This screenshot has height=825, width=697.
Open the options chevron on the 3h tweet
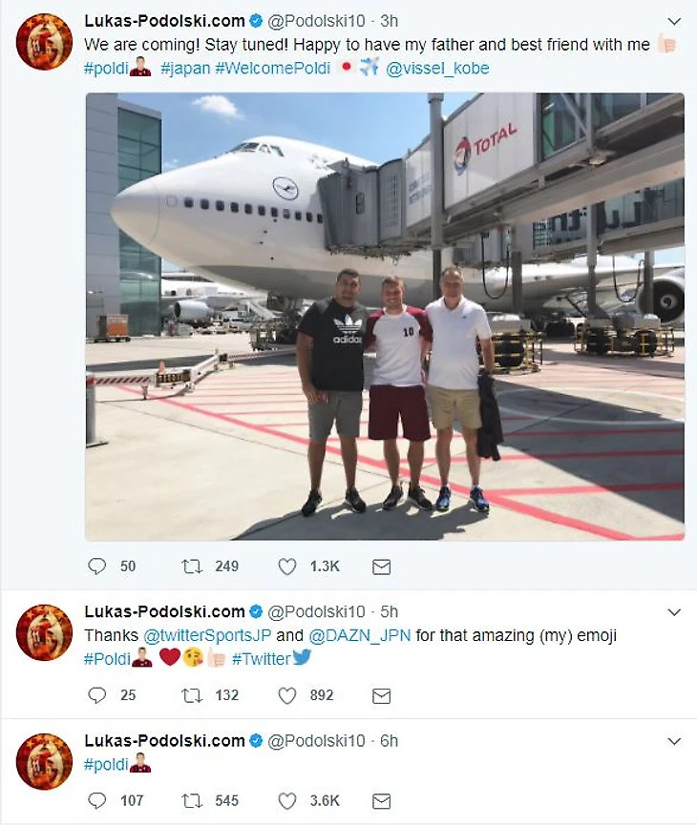coord(674,21)
